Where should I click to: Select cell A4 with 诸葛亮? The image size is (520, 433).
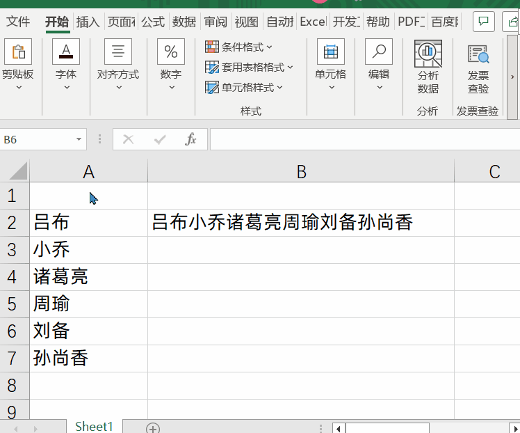coord(88,277)
